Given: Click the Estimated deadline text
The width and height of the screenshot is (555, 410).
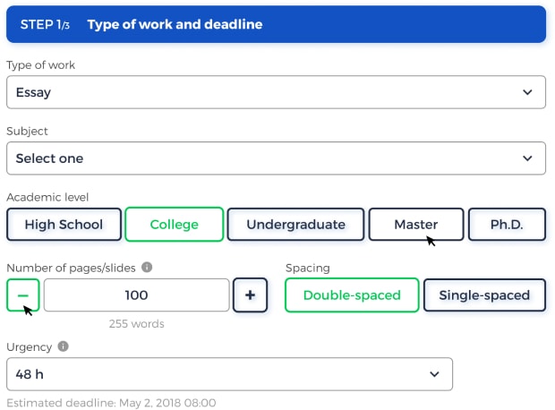Looking at the screenshot, I should 111,403.
